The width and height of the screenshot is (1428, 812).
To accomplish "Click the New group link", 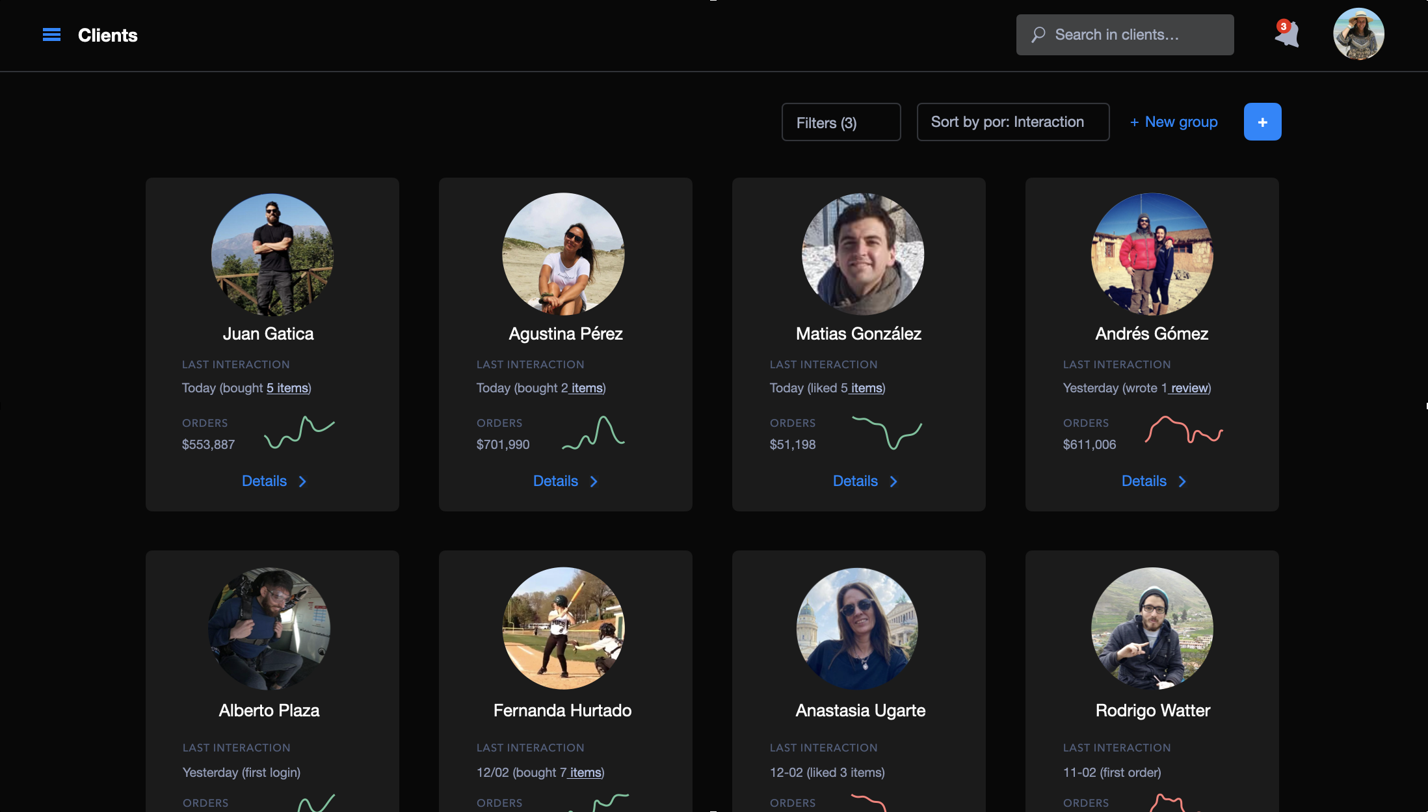I will (1174, 122).
